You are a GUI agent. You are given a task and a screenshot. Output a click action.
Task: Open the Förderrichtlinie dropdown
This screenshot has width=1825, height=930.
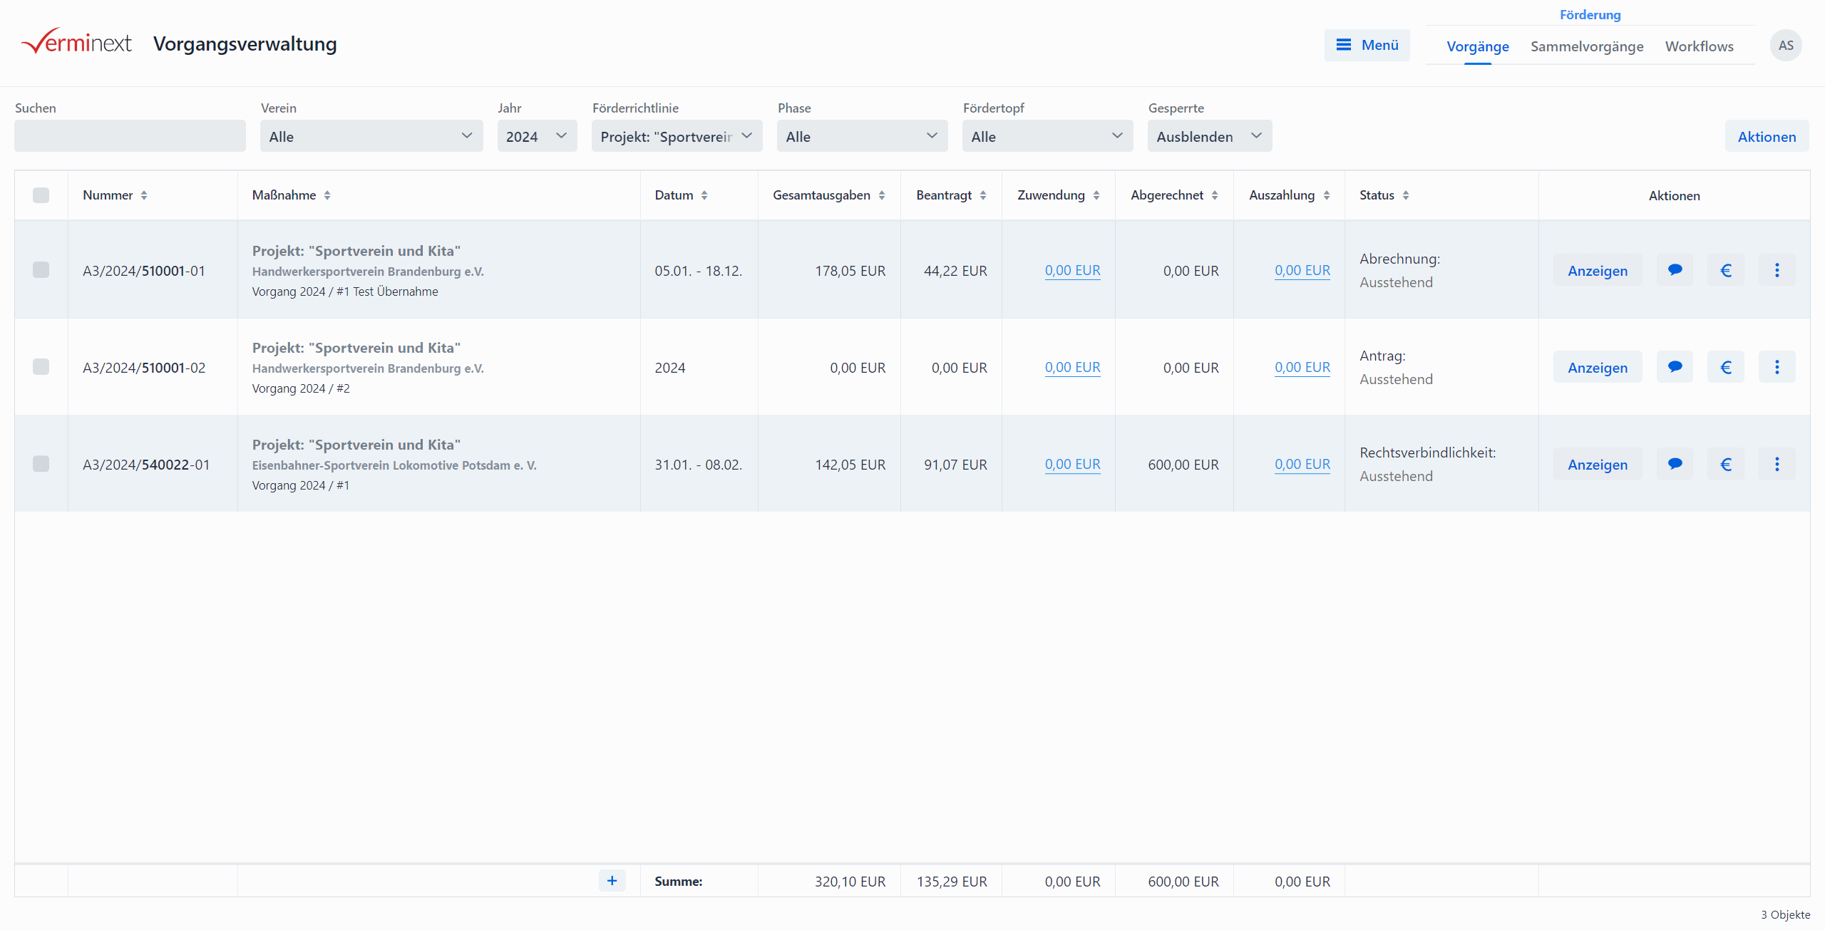pos(677,136)
